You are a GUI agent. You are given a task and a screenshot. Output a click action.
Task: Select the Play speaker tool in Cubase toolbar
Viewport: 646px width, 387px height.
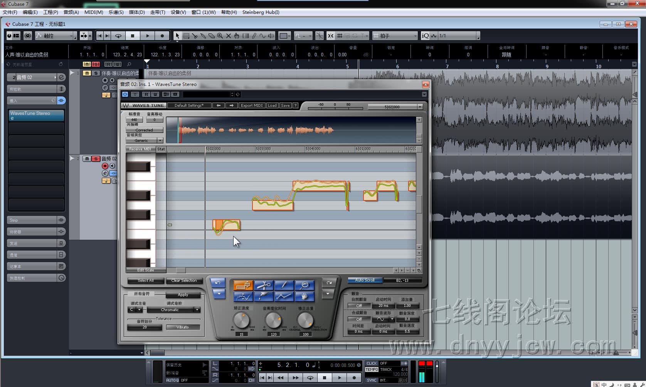[x=271, y=36]
